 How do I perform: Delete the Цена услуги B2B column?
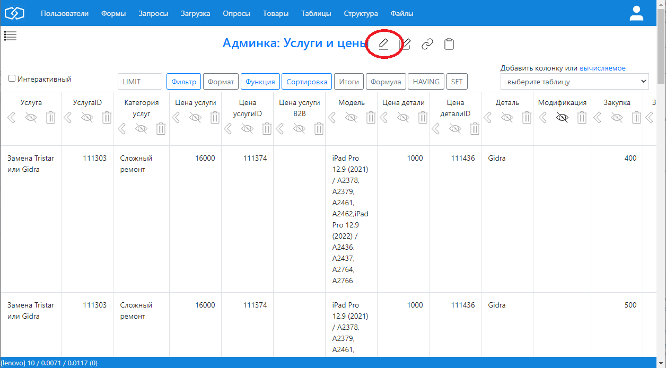point(319,128)
